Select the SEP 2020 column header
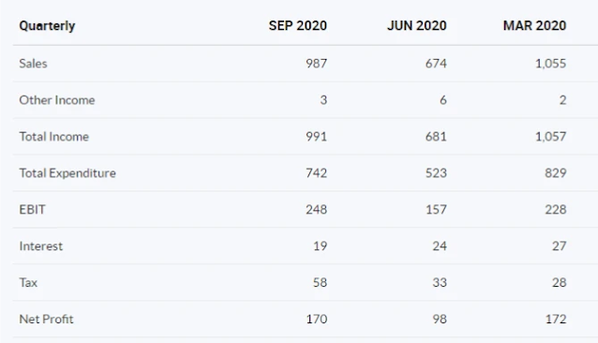Viewport: 598px width, 343px height. click(297, 25)
